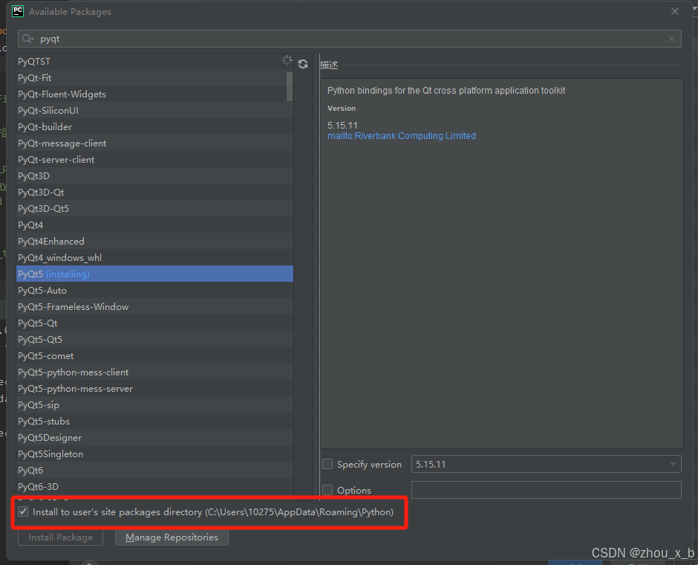Select the PyQt4_windows_whl package
698x565 pixels.
[x=154, y=257]
